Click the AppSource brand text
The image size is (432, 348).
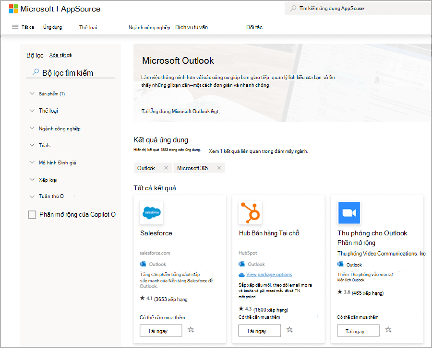point(81,9)
